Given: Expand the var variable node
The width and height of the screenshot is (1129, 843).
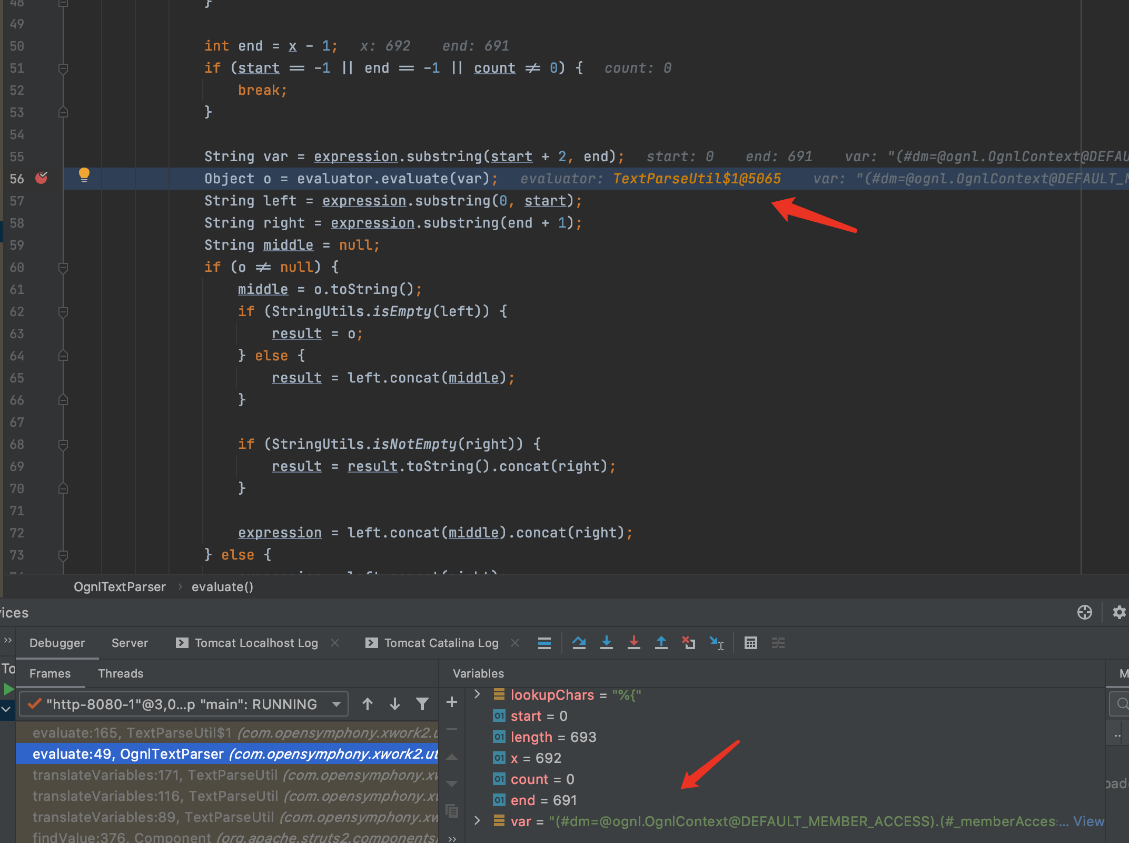Looking at the screenshot, I should pyautogui.click(x=477, y=821).
